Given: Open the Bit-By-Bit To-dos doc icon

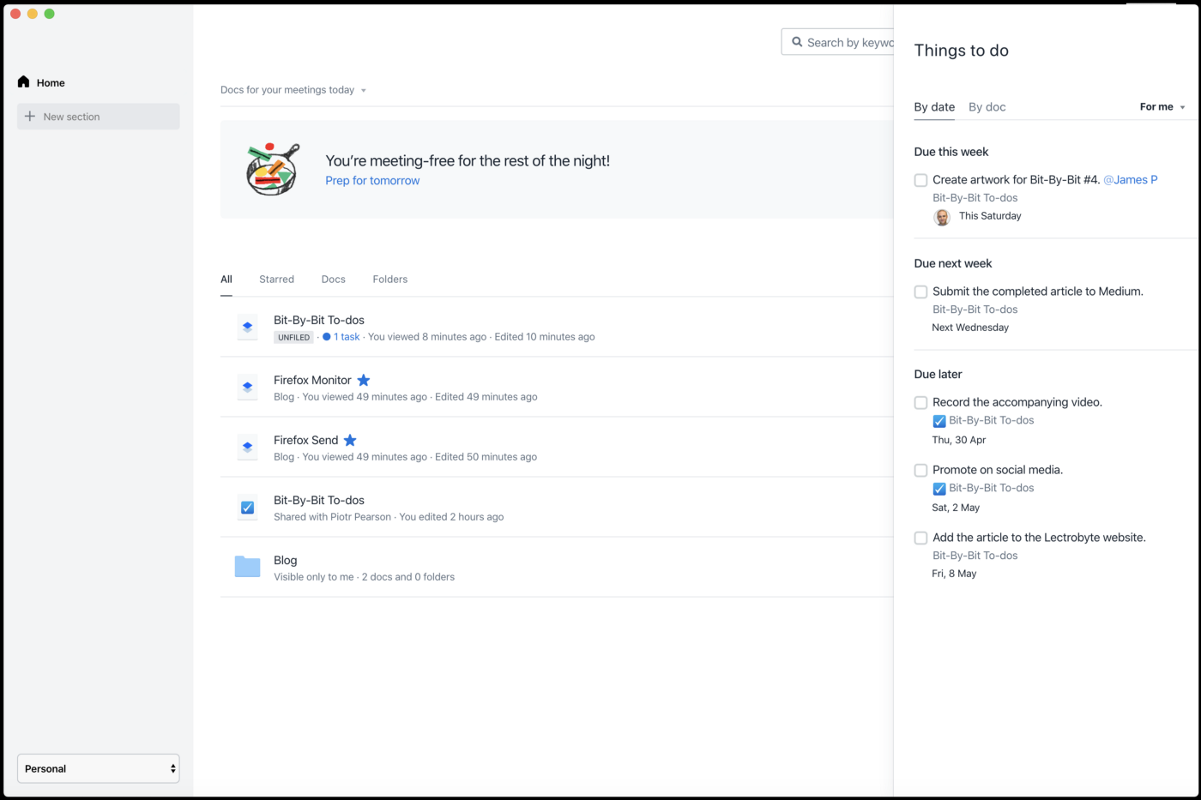Looking at the screenshot, I should tap(247, 327).
